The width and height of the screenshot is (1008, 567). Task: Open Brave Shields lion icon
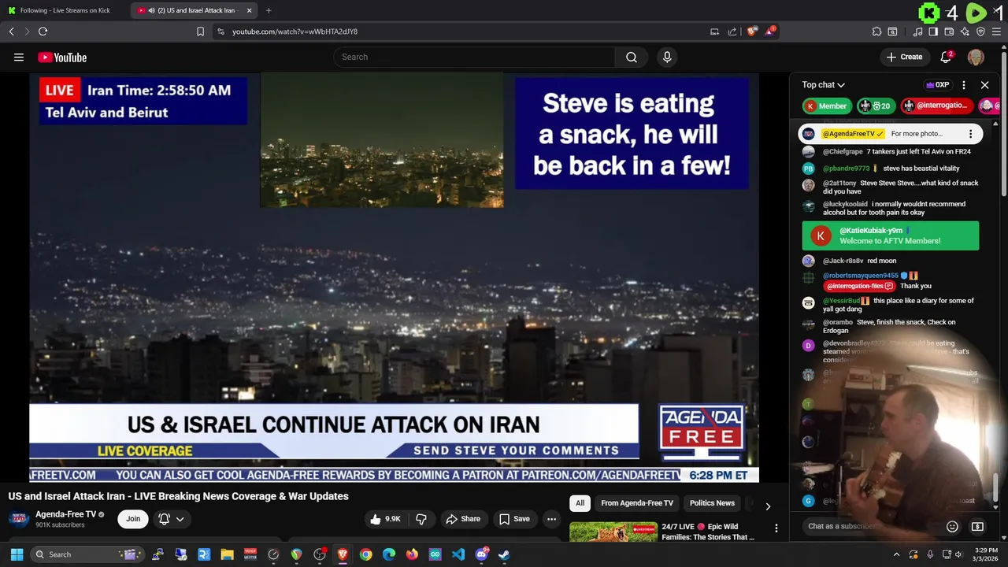pos(752,31)
